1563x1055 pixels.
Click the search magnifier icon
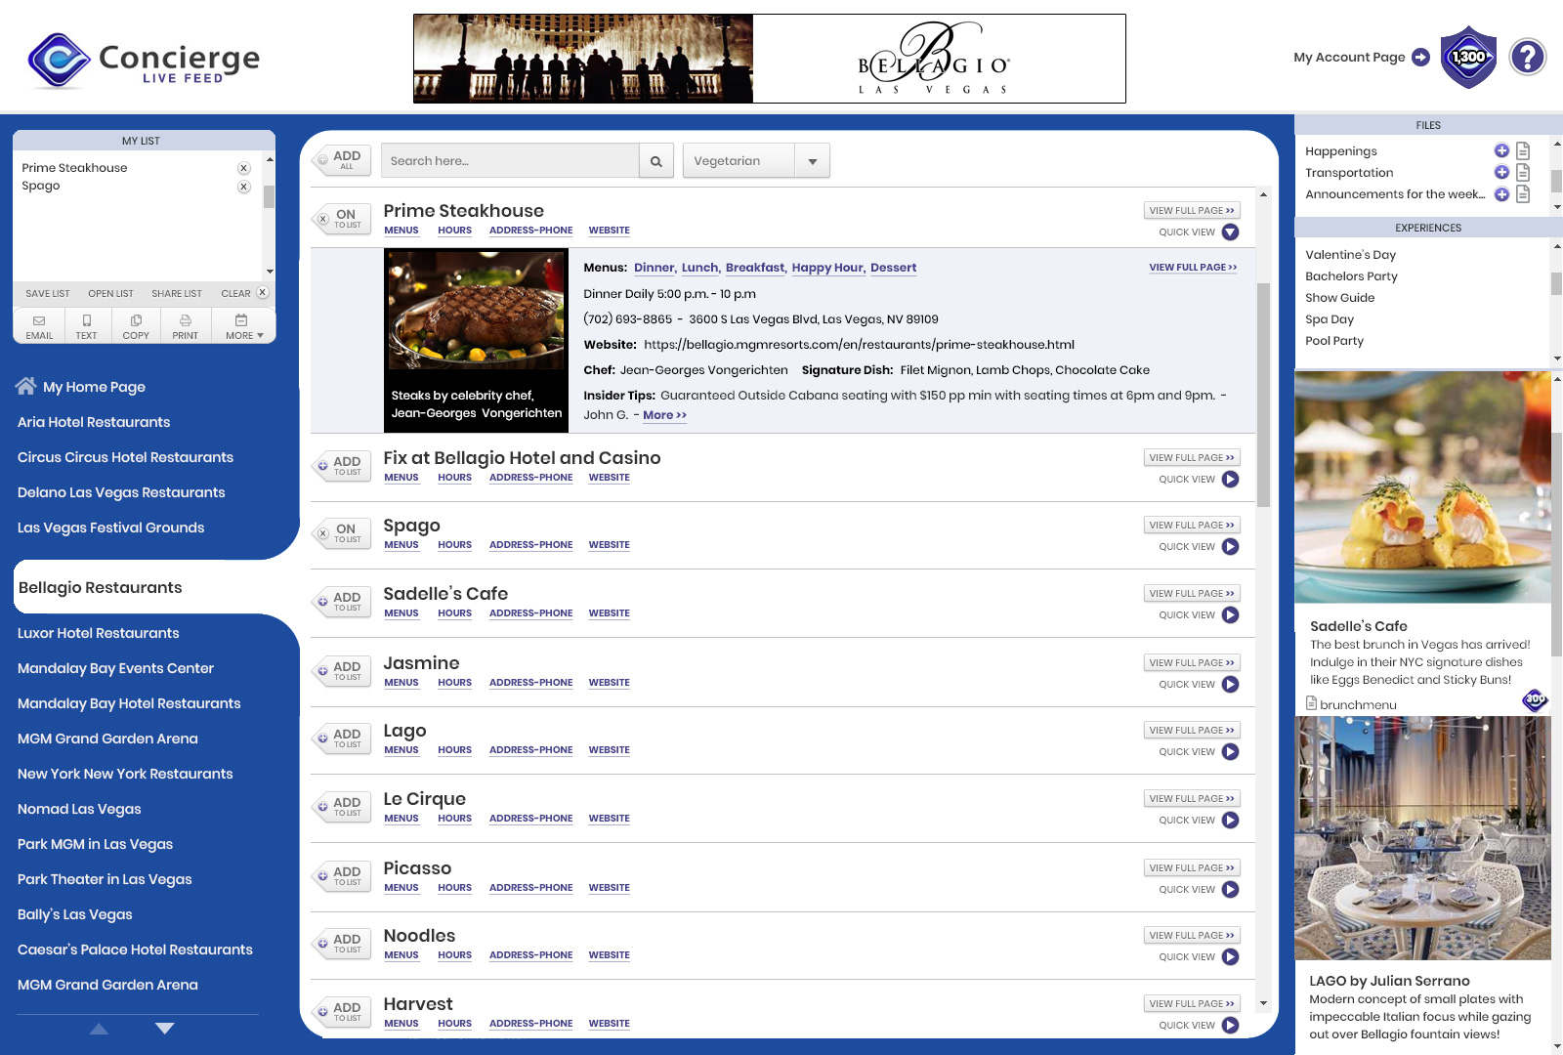click(x=656, y=161)
